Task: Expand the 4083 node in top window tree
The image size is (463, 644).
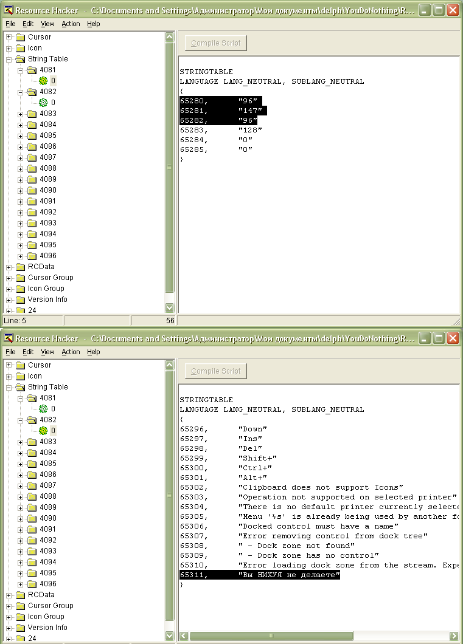Action: (20, 114)
